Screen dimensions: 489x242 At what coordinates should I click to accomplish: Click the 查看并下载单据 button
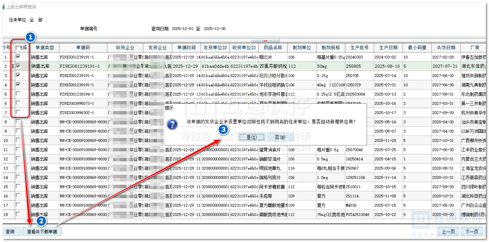(42, 232)
